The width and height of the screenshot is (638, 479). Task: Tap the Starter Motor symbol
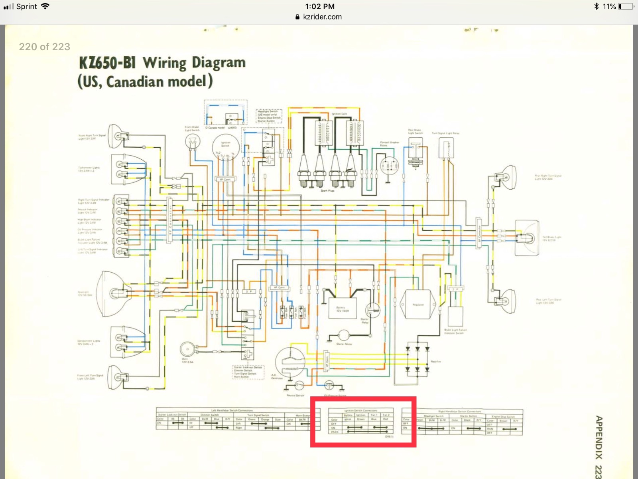(343, 336)
